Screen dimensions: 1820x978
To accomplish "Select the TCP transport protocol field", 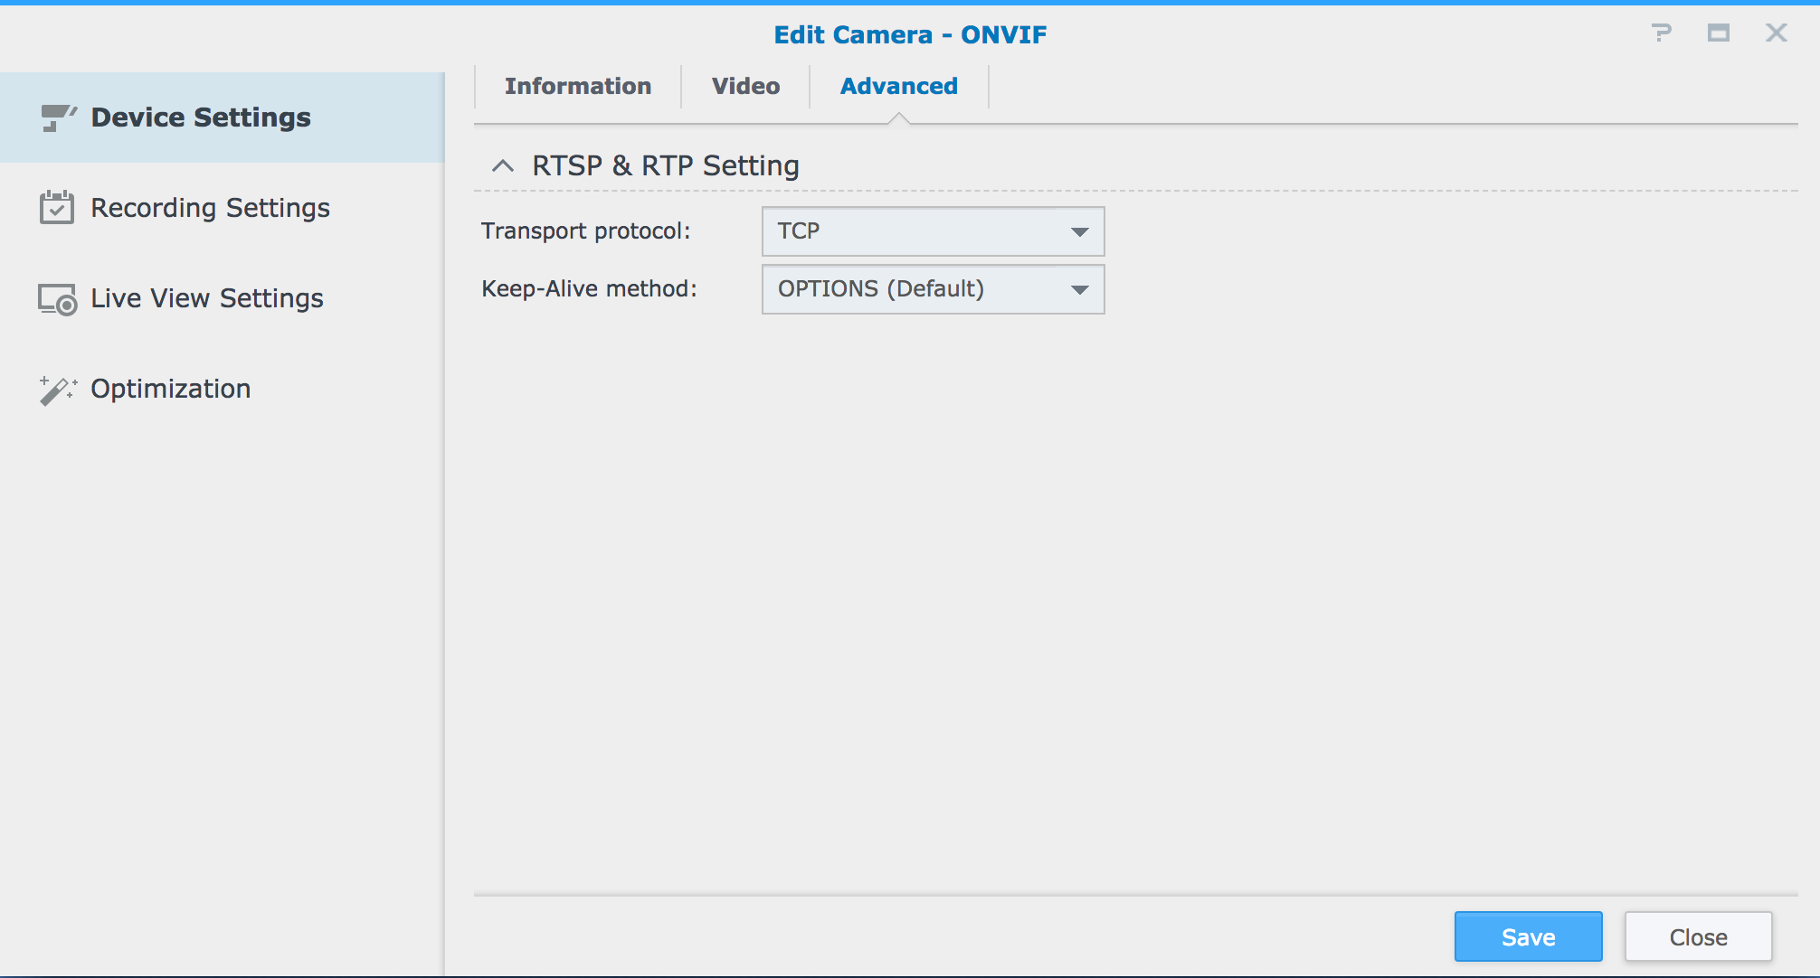I will pos(914,231).
